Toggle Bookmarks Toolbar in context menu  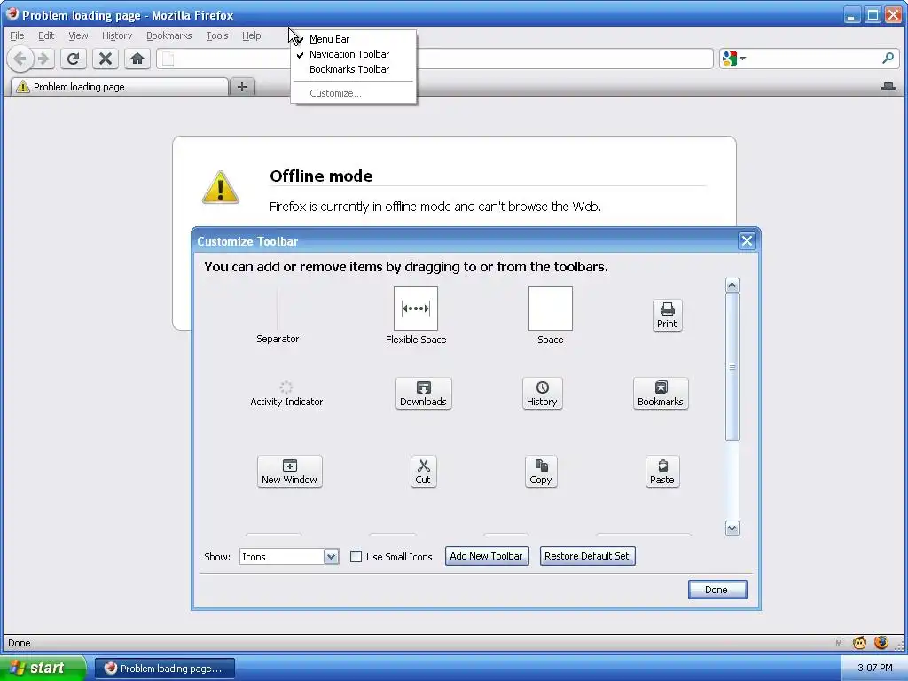pos(353,69)
